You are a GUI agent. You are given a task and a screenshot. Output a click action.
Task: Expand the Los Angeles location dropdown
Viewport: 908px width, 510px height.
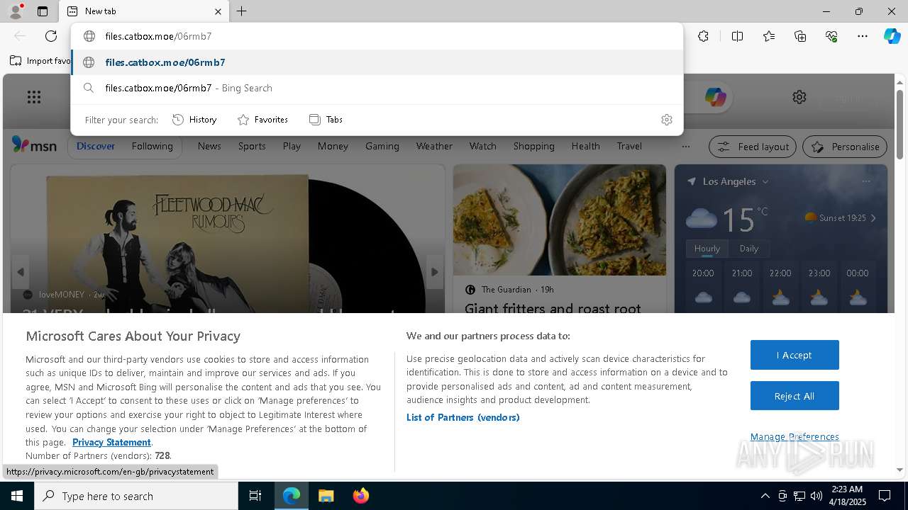click(x=765, y=182)
